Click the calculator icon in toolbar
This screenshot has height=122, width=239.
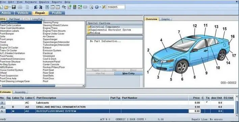tap(75, 7)
